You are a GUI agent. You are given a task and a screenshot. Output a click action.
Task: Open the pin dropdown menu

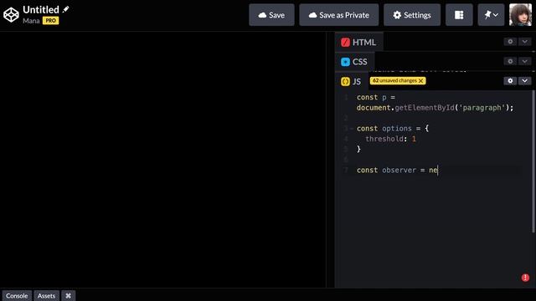pos(491,15)
